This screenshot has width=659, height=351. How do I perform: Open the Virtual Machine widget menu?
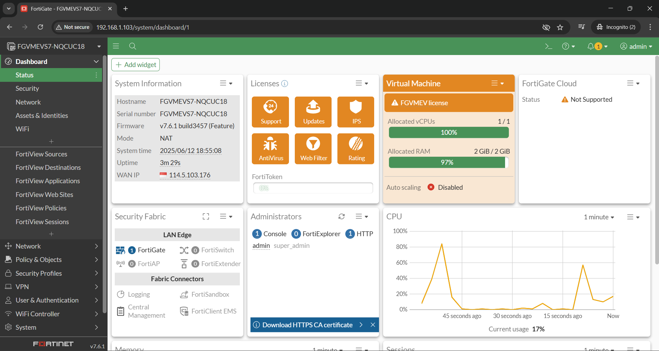(498, 83)
